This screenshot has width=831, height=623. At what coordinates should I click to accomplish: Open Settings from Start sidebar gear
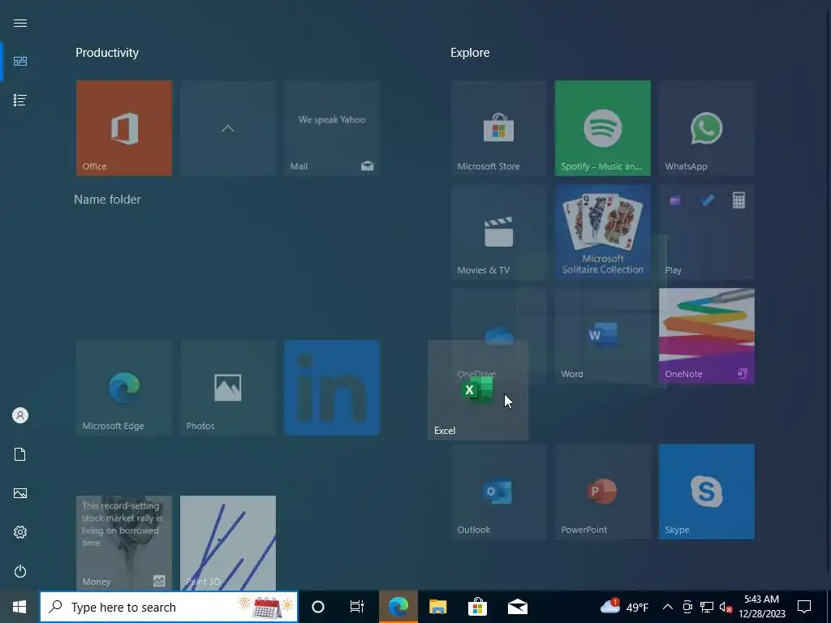(x=20, y=532)
